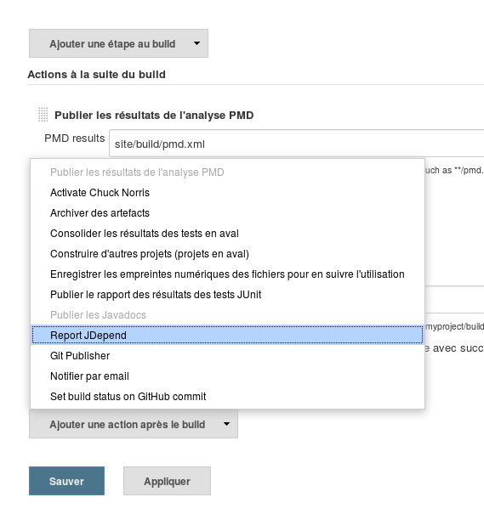Click Ajouter une action après le build button
The image size is (484, 514).
coord(134,424)
